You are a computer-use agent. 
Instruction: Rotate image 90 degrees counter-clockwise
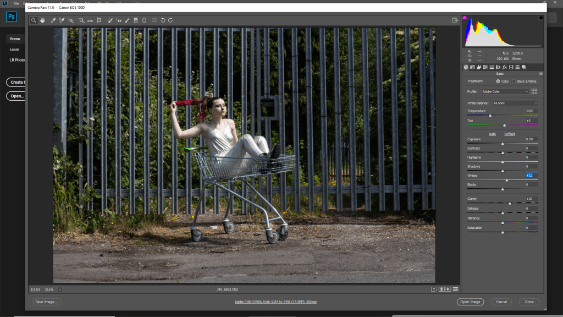point(163,20)
